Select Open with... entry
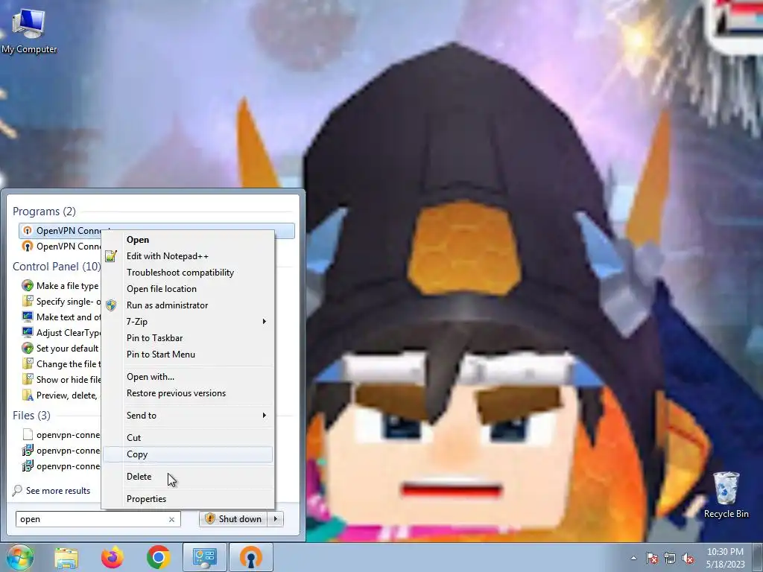This screenshot has width=763, height=572. coord(187,376)
